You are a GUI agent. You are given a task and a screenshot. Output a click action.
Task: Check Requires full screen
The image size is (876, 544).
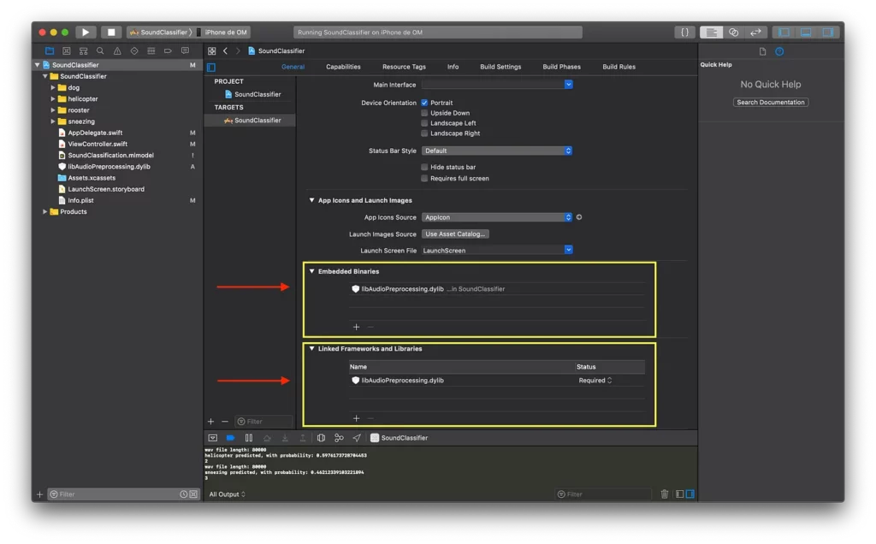(x=424, y=178)
